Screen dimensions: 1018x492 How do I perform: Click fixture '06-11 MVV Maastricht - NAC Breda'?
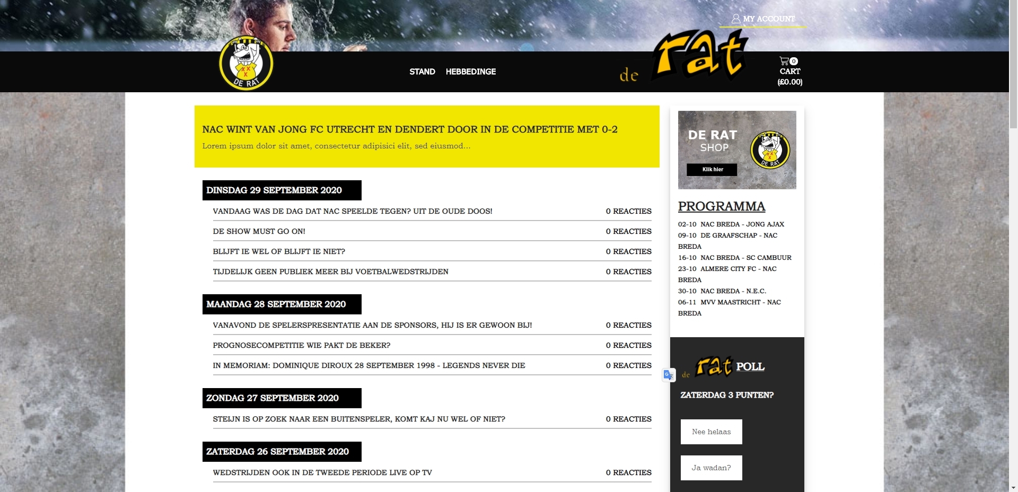730,307
